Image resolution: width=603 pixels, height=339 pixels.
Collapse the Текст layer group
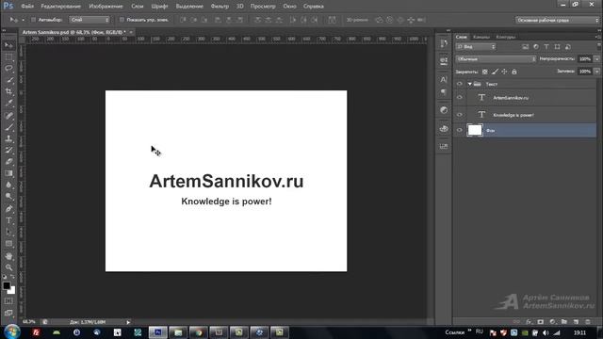[x=469, y=84]
